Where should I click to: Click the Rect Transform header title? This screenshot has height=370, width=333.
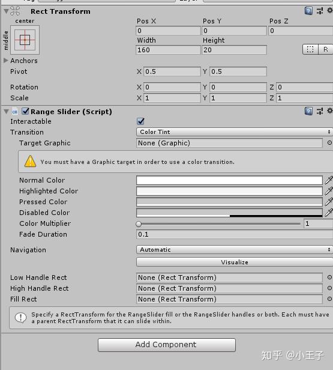click(x=61, y=11)
